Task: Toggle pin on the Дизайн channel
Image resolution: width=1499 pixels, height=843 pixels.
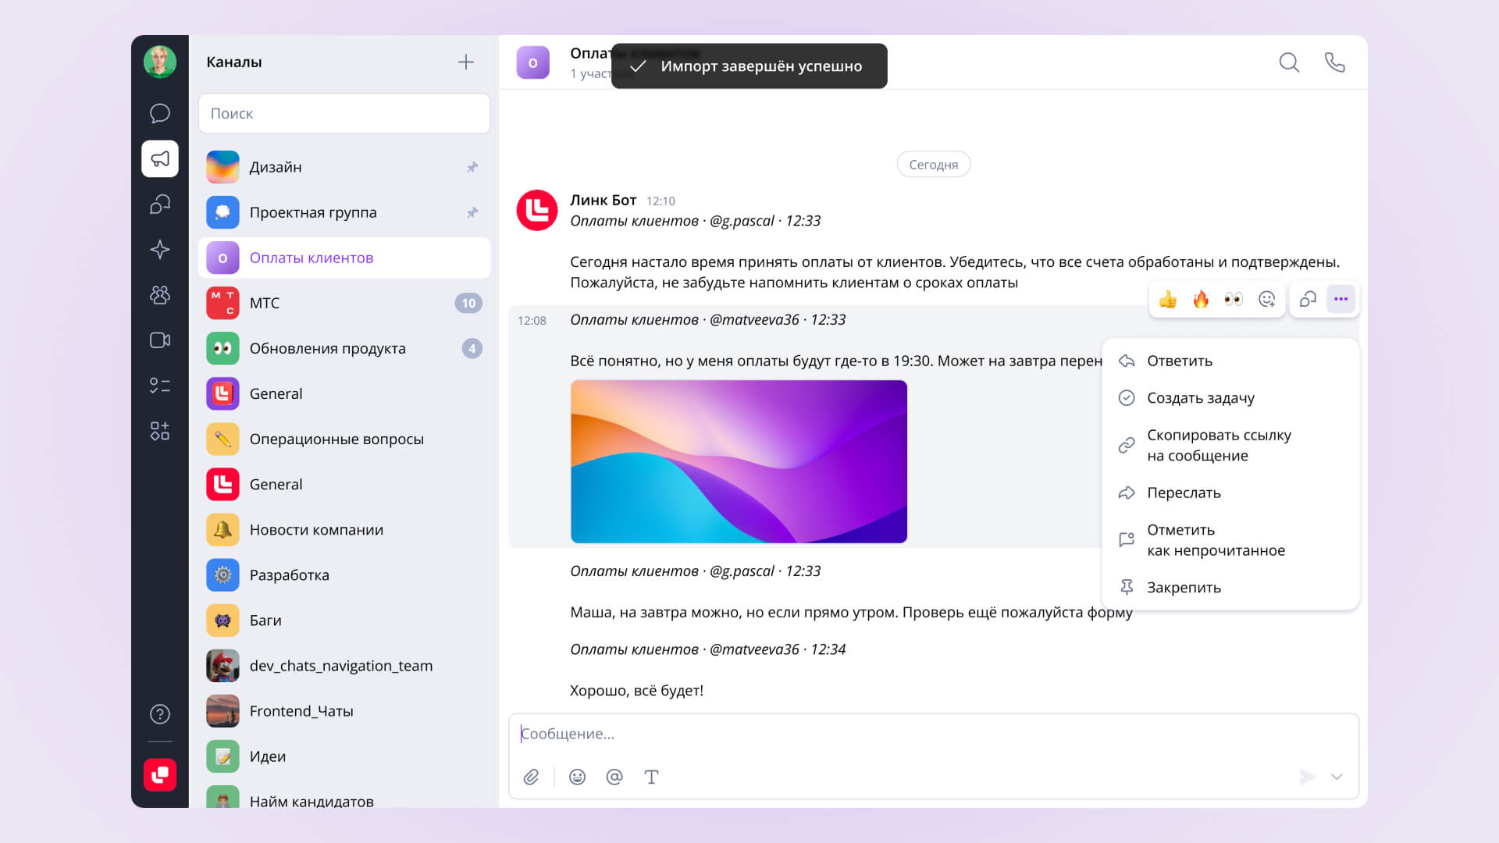Action: point(472,167)
